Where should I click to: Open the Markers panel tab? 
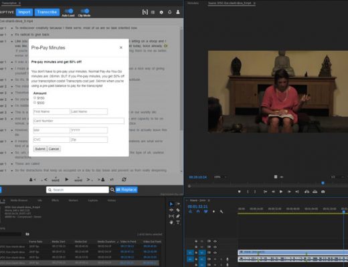click(x=73, y=200)
